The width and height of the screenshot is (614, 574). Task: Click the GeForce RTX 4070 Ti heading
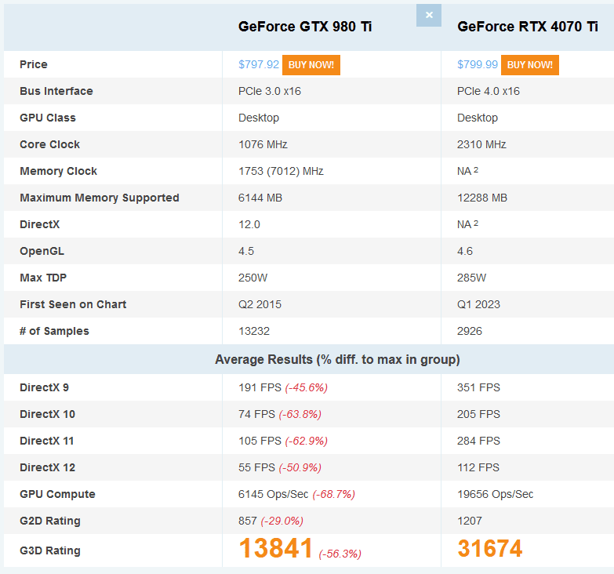pos(528,27)
